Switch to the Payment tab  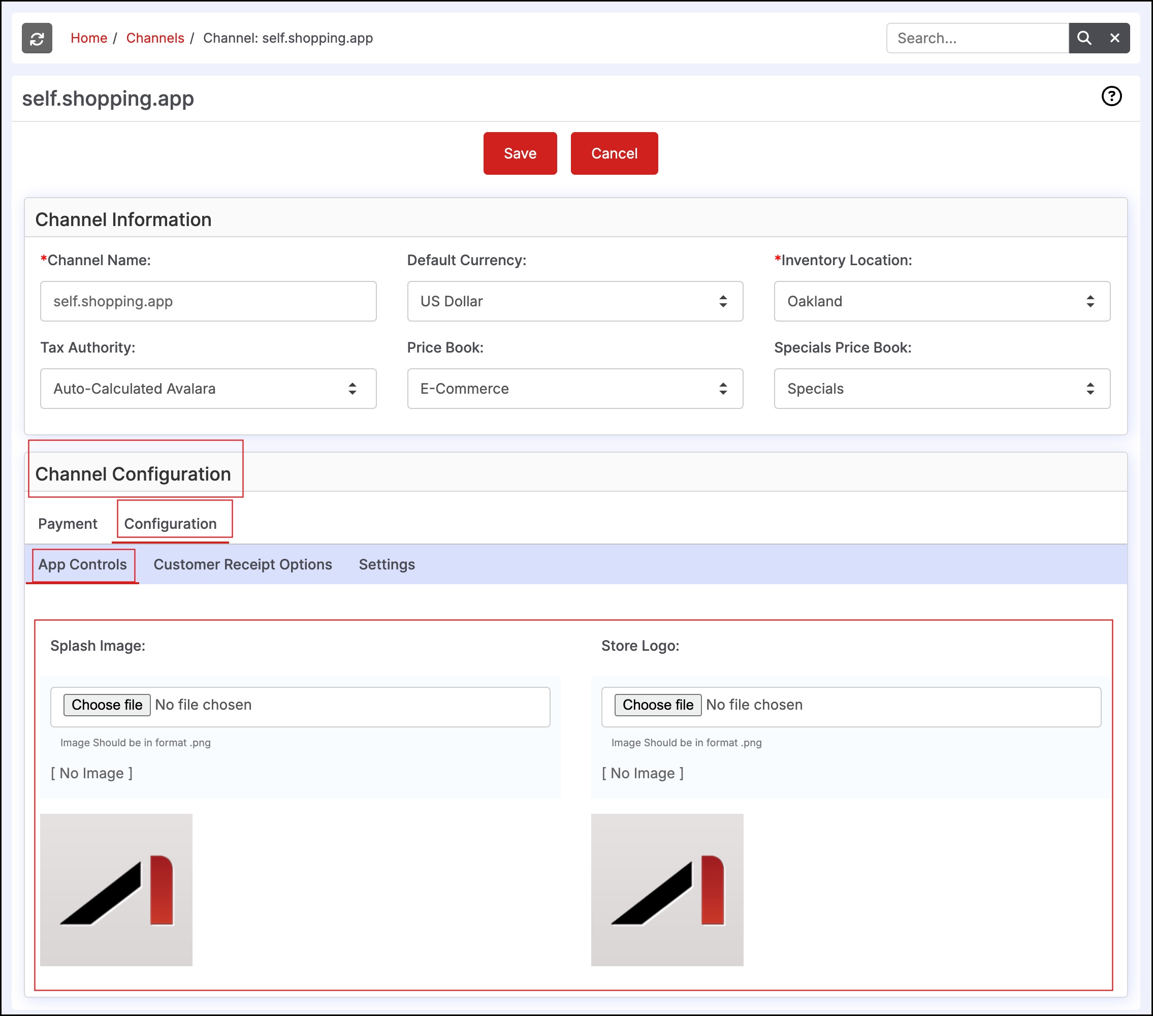pyautogui.click(x=68, y=524)
